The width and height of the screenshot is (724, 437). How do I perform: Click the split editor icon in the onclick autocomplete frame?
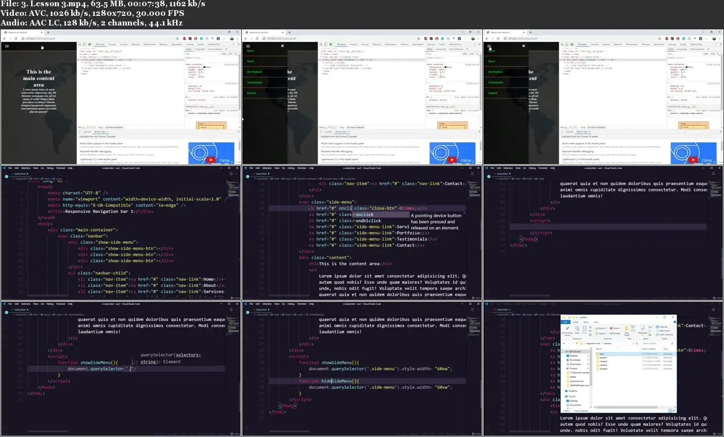click(472, 173)
